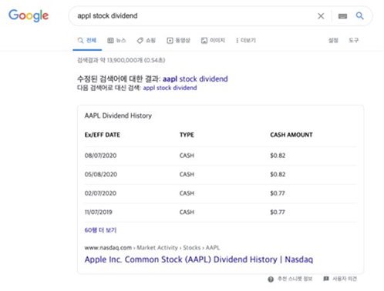This screenshot has height=291, width=384.
Task: Click the 11/07/2019 date cell
Action: [99, 212]
